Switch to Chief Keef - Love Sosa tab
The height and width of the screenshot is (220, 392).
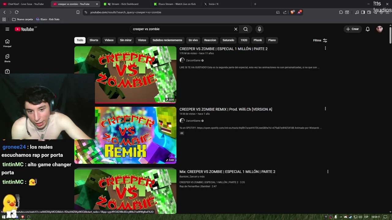tap(25, 4)
